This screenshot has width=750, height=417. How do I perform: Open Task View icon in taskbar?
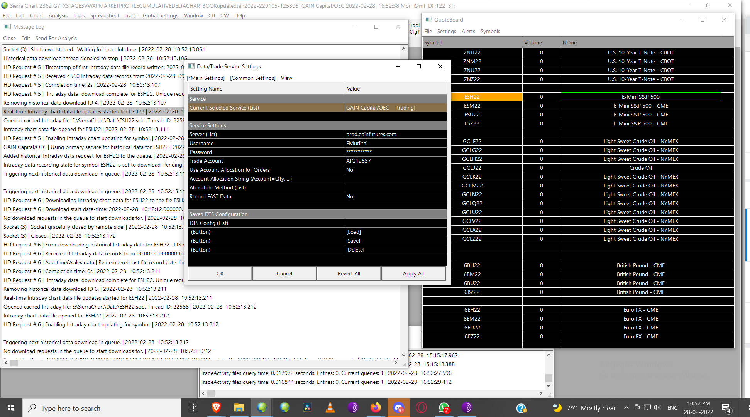point(192,408)
